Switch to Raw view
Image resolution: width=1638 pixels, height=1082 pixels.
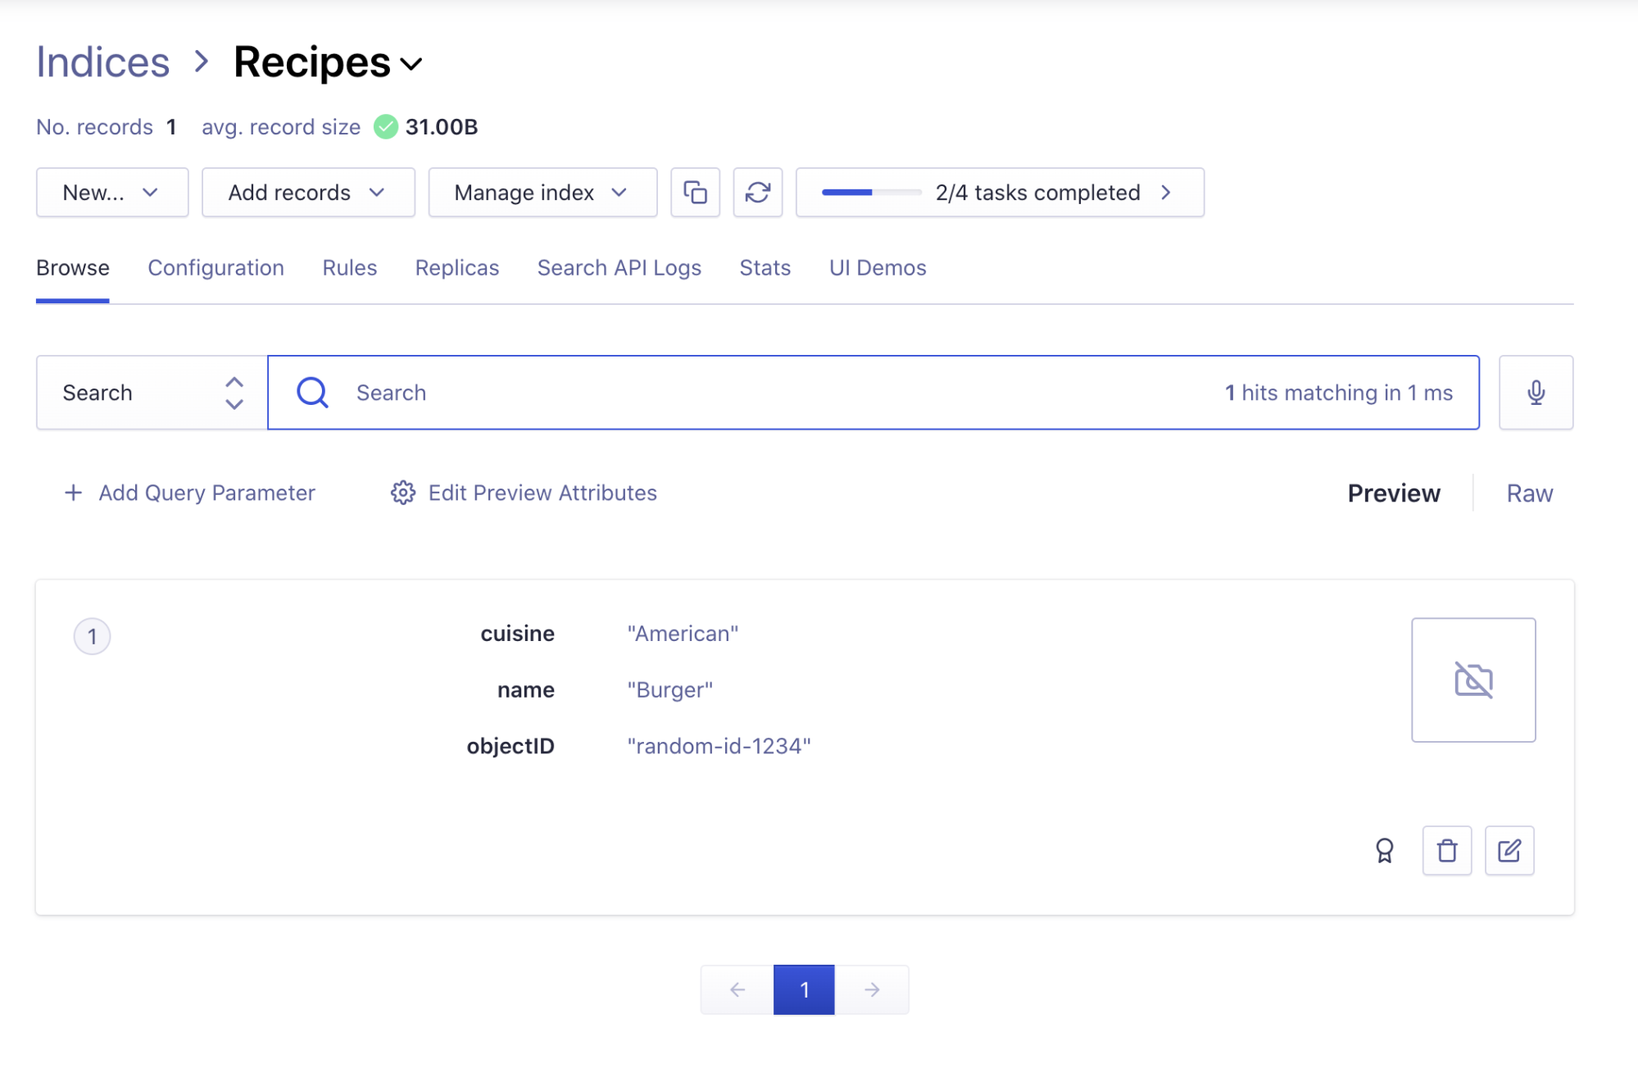[x=1529, y=493]
